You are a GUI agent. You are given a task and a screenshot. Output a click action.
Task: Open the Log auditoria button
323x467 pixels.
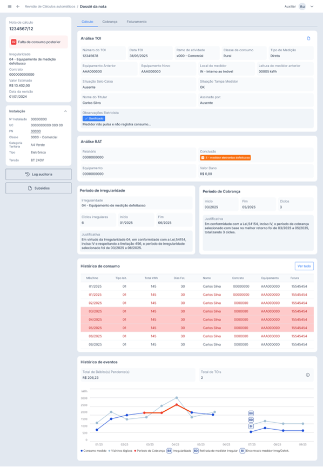38,175
